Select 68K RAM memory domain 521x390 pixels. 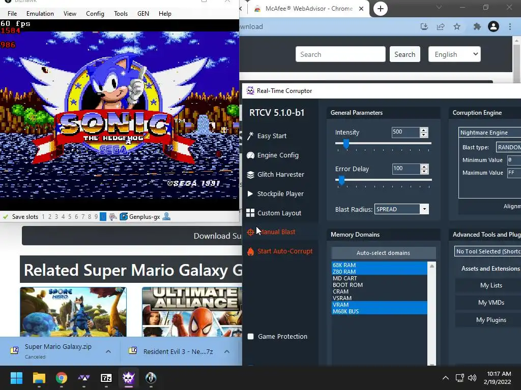click(379, 265)
